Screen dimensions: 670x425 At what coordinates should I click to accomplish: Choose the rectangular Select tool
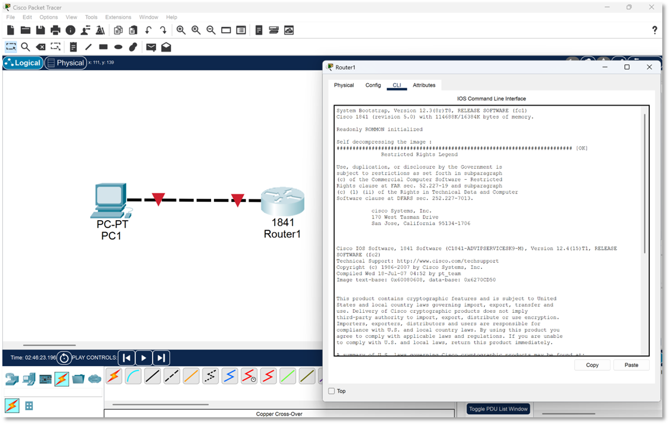click(x=11, y=46)
